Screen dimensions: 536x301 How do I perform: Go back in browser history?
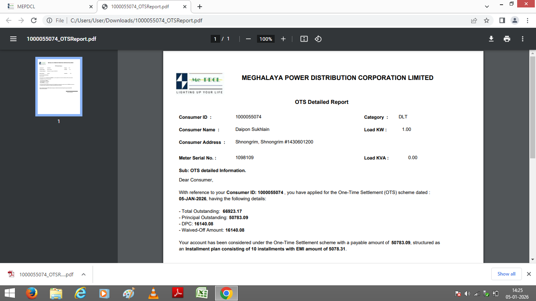coord(9,20)
